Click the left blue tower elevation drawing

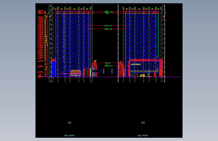pyautogui.click(x=72, y=44)
